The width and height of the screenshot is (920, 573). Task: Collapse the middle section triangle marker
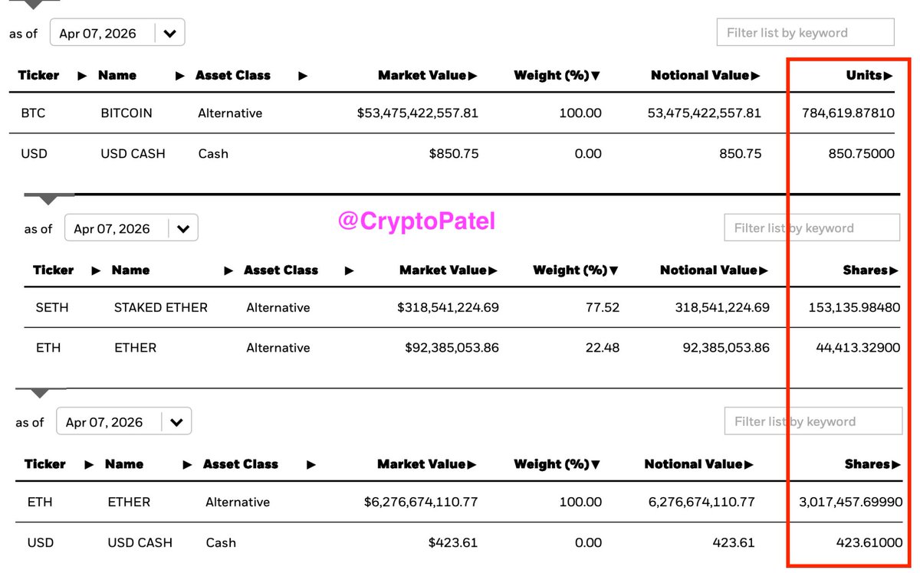[48, 200]
